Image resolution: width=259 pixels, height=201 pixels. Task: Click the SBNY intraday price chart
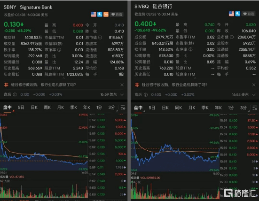point(44,143)
